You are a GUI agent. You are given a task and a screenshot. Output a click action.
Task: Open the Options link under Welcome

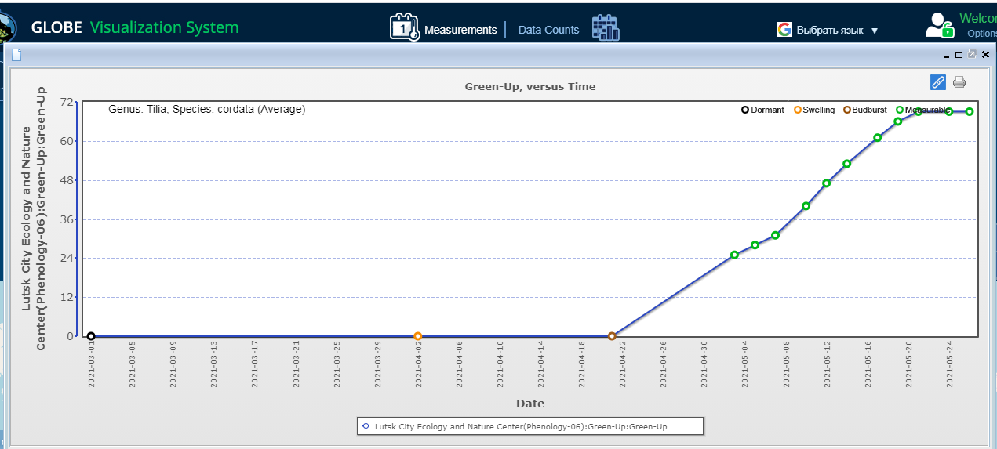(981, 34)
